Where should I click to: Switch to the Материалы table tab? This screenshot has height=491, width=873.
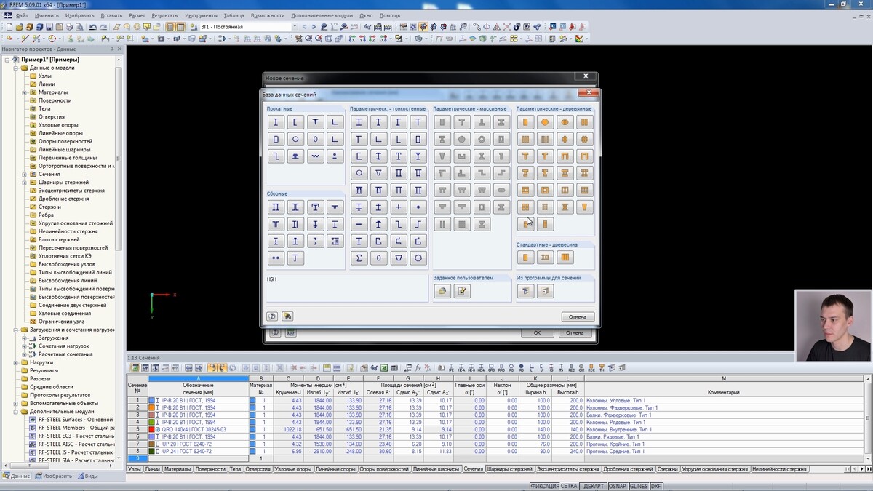pos(178,470)
